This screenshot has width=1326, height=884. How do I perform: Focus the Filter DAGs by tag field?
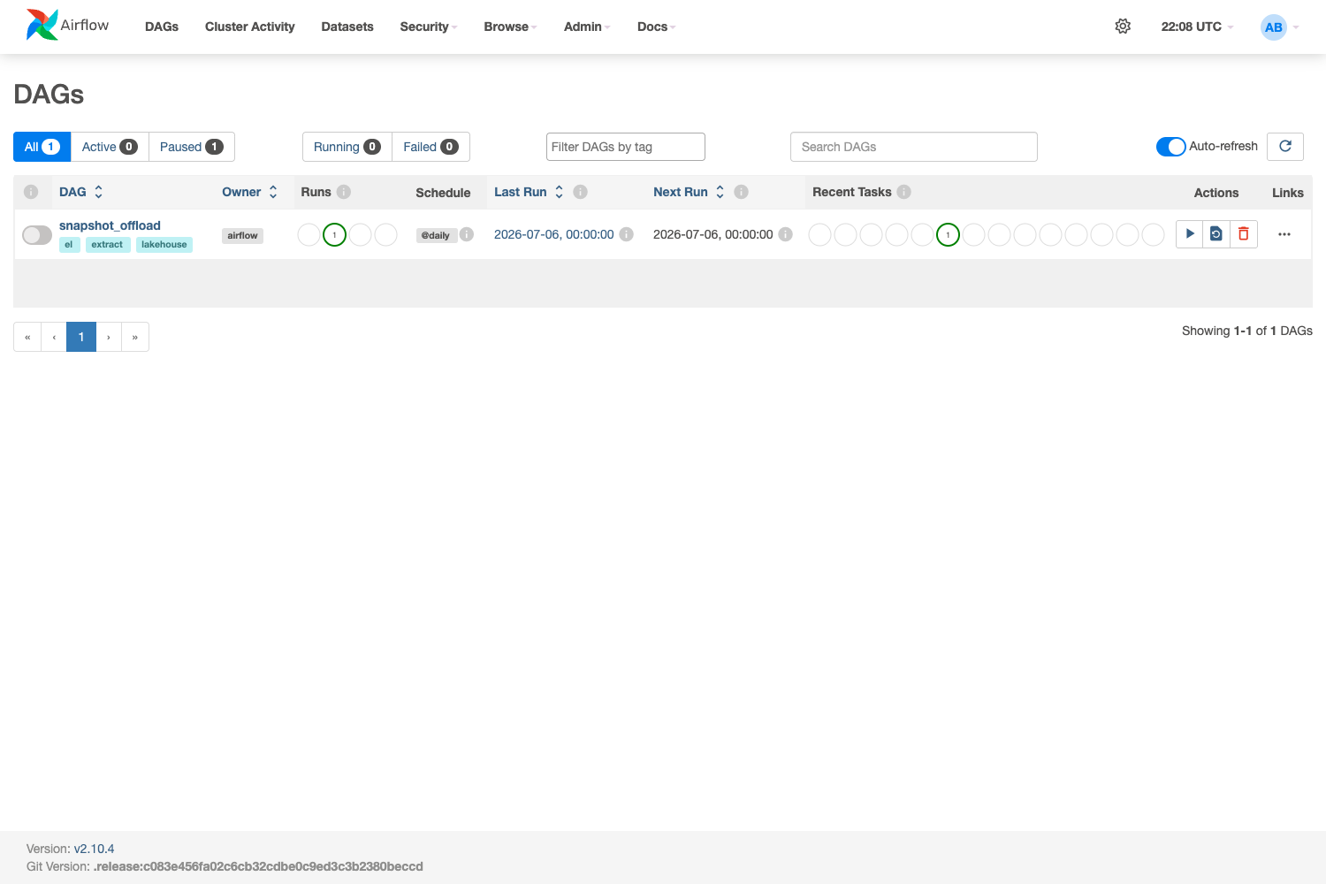coord(626,147)
